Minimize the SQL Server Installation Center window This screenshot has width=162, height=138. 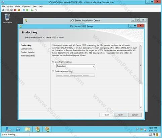[133, 20]
